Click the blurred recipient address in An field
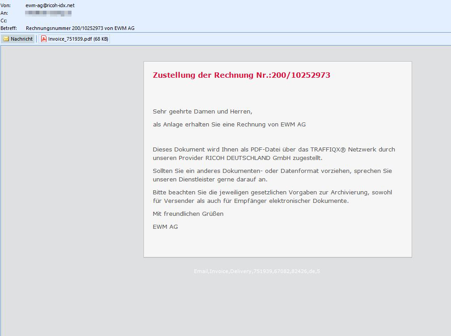The height and width of the screenshot is (336, 451). 48,13
